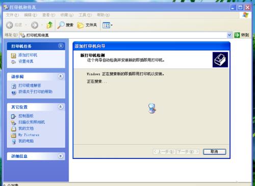Viewport: 255px width, 186px height.
Task: Click the My Documents folder icon
Action: click(x=13, y=129)
